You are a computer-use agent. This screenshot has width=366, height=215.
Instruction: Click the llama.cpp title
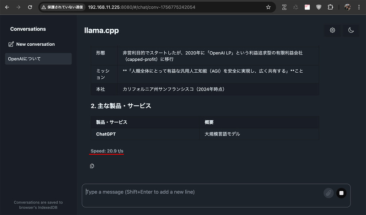(102, 30)
